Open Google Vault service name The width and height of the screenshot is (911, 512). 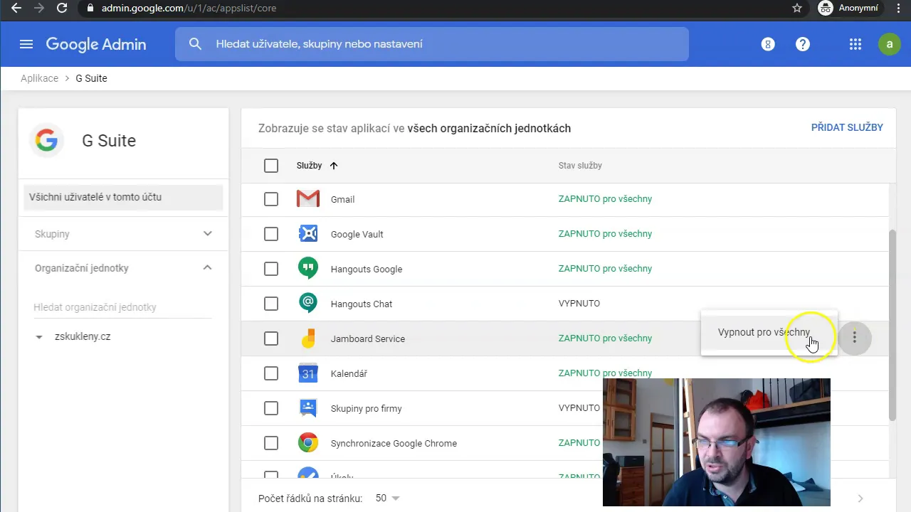pos(357,234)
